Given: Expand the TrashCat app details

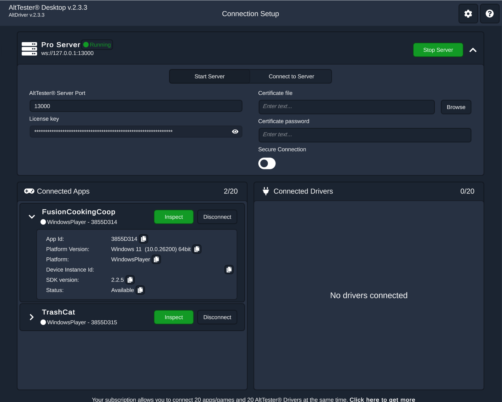Looking at the screenshot, I should [x=32, y=317].
